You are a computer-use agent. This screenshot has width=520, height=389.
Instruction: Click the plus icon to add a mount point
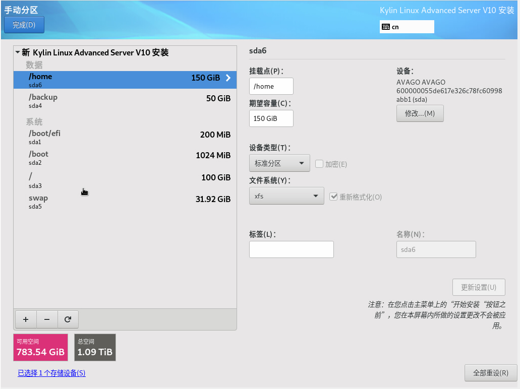tap(26, 319)
